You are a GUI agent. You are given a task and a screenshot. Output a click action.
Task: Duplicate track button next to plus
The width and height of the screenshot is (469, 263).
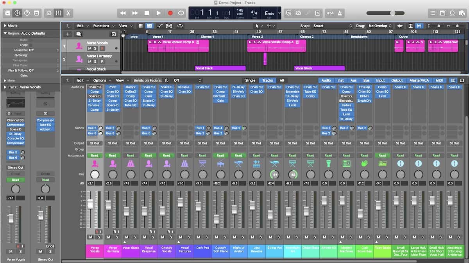[79, 34]
